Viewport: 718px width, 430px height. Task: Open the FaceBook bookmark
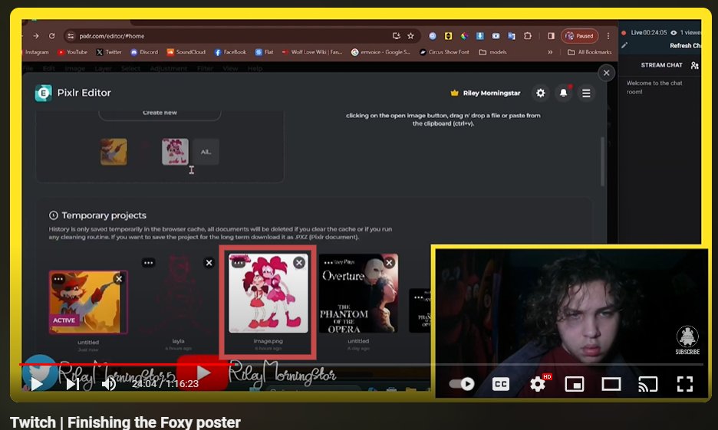[x=230, y=52]
